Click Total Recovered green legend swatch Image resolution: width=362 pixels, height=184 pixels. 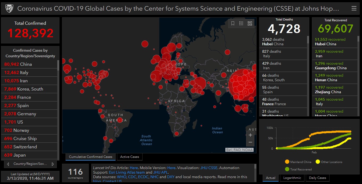287,169
